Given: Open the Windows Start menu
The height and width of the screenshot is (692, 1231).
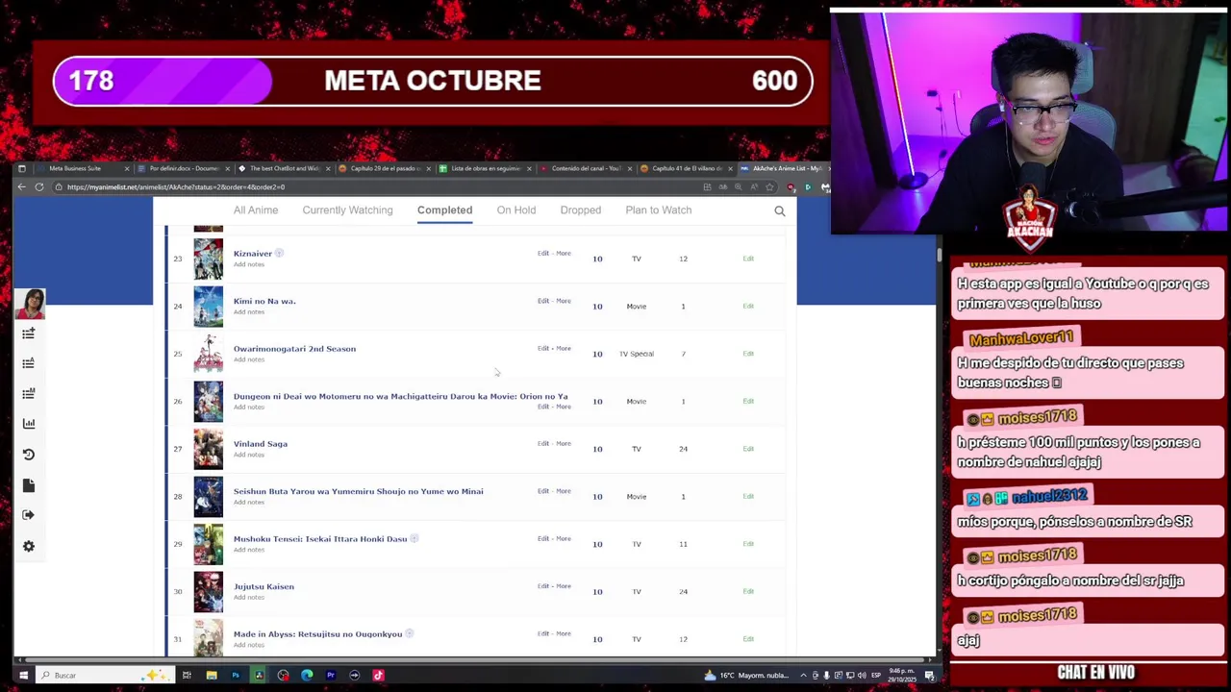Looking at the screenshot, I should 23,676.
